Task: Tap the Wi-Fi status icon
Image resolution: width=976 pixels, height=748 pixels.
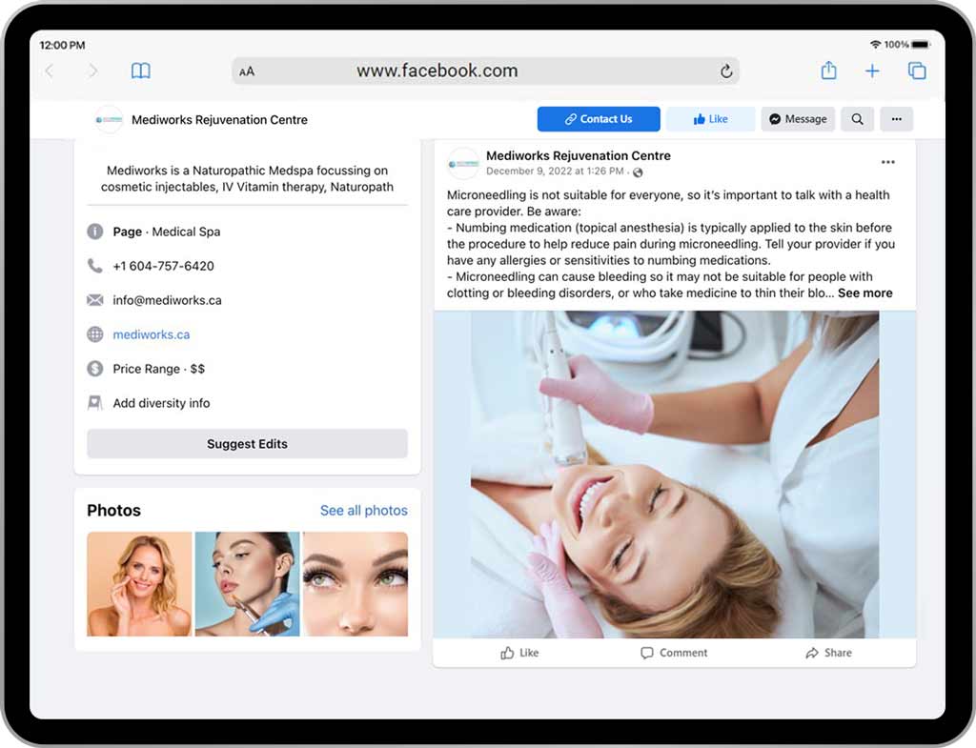Action: coord(875,44)
